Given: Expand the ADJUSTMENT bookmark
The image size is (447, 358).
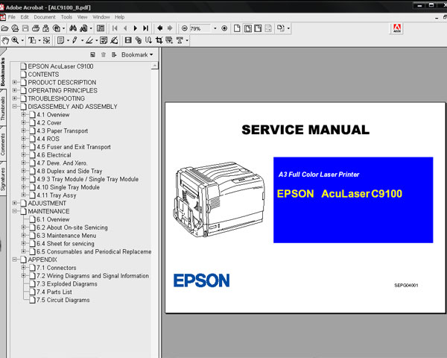Looking at the screenshot, I should [15, 203].
